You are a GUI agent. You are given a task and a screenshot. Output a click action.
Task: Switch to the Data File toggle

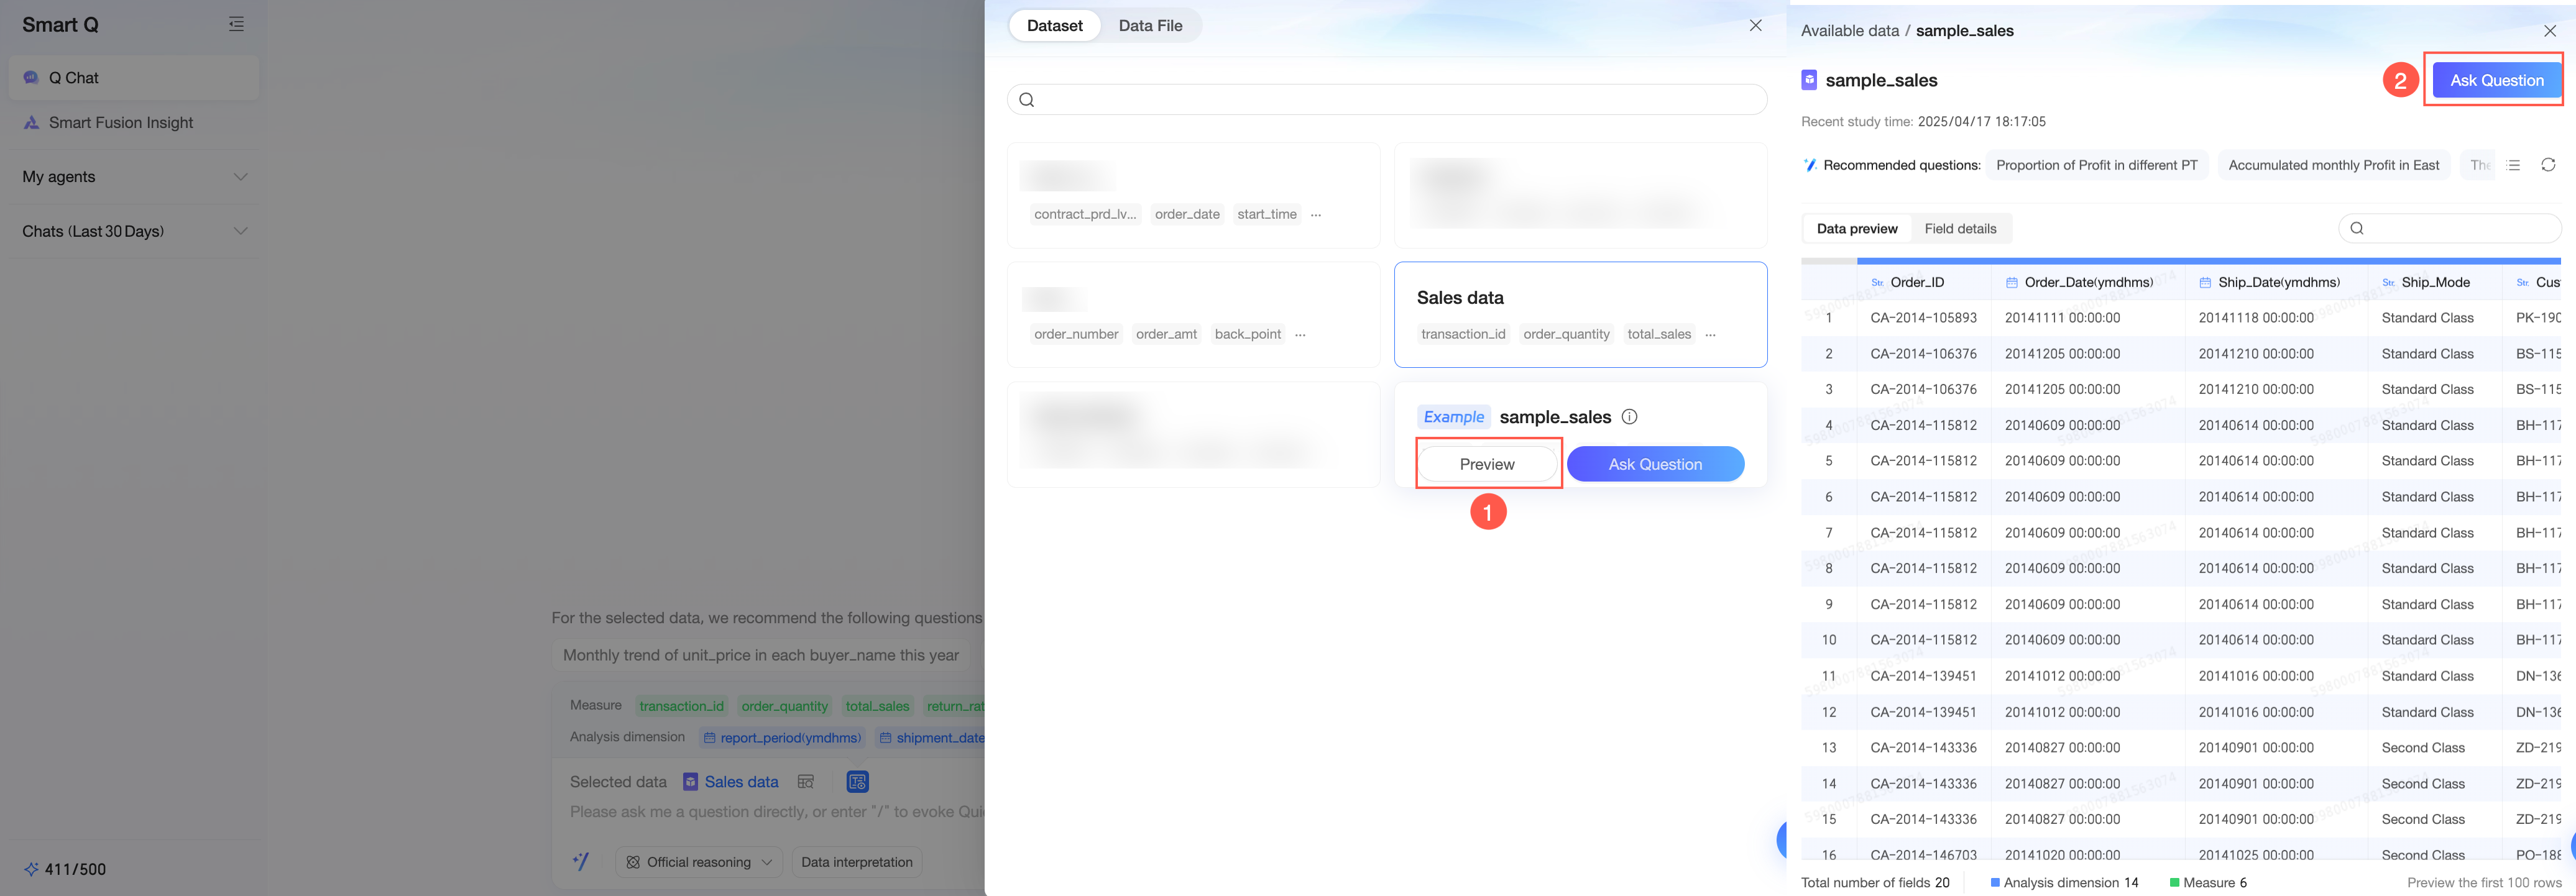1149,26
